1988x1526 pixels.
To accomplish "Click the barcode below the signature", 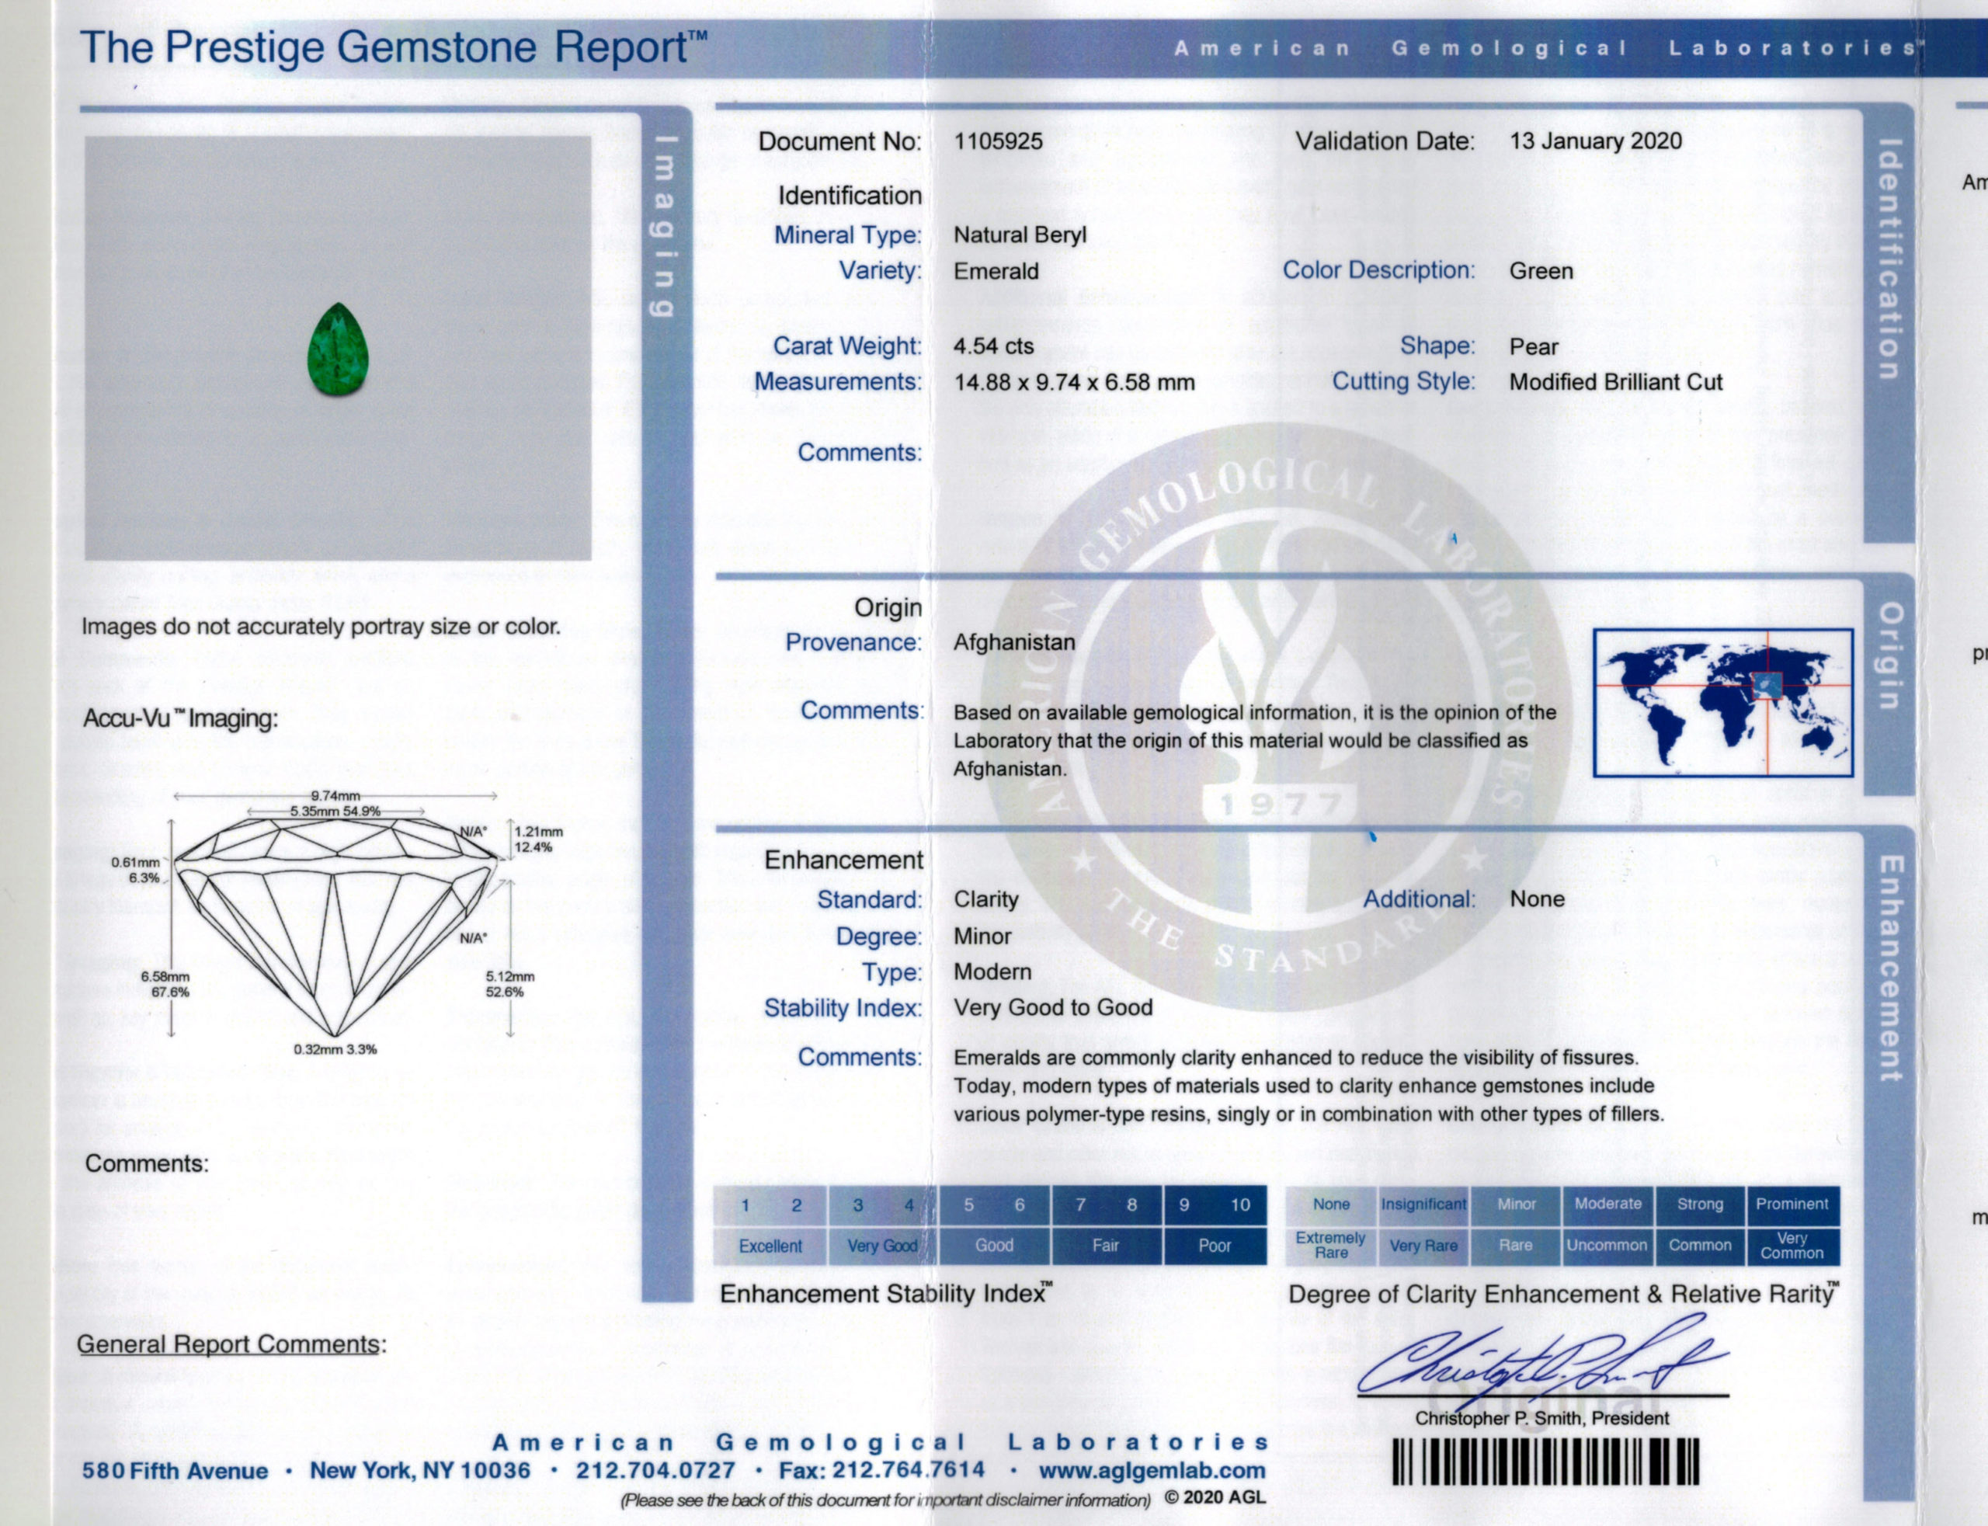I will coord(1545,1463).
